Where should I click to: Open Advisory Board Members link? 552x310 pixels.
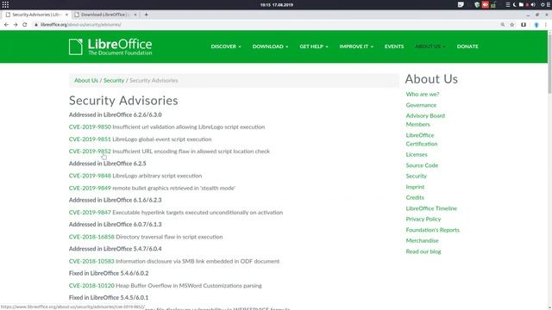pos(425,120)
